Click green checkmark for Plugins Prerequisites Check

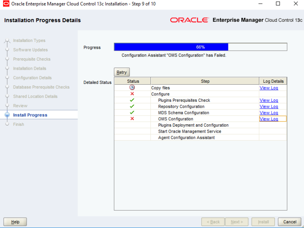pos(132,100)
